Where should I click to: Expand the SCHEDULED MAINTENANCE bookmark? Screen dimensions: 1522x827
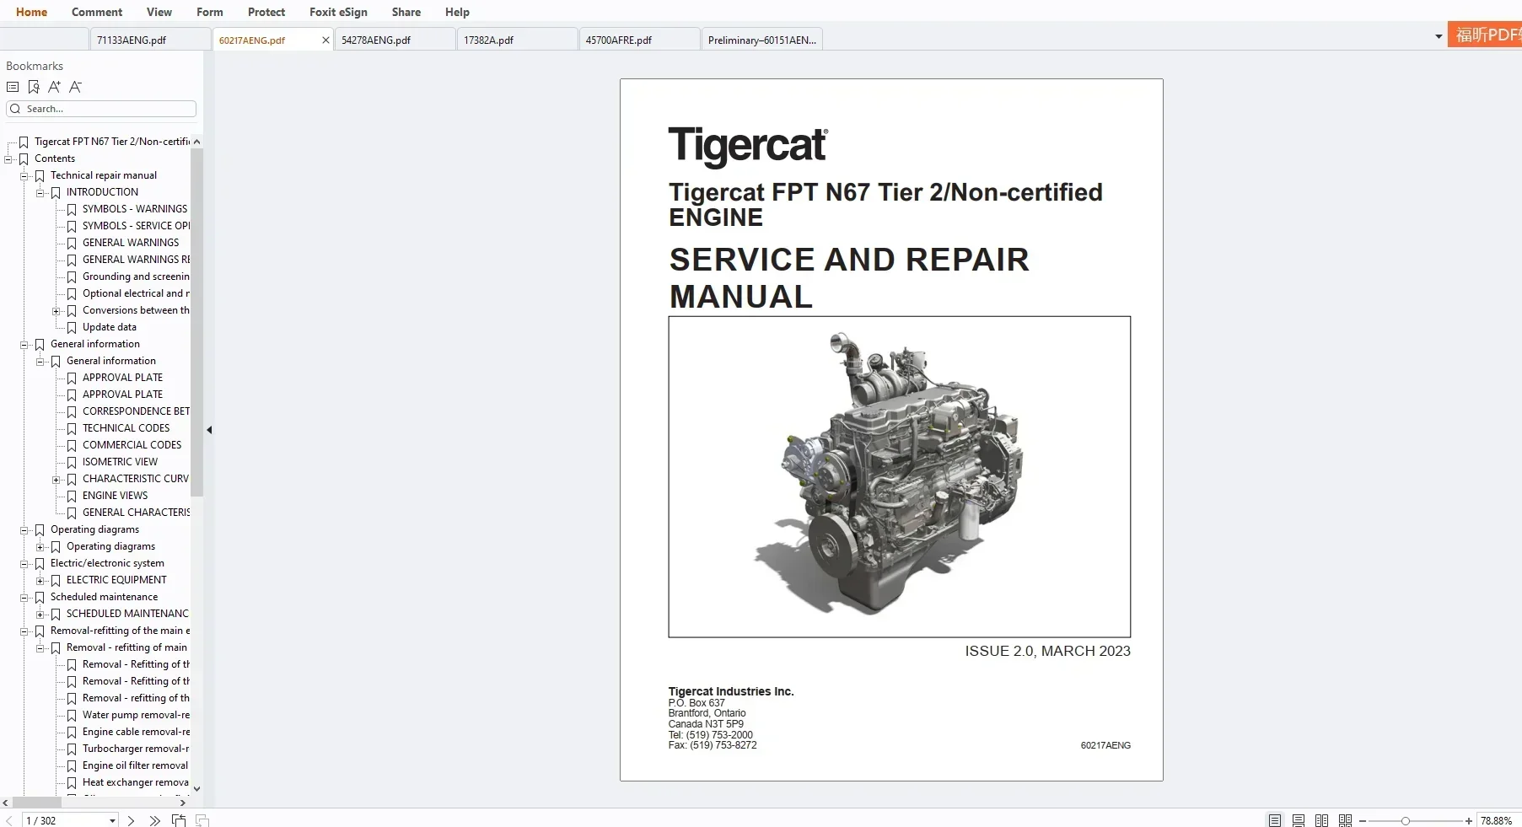tap(40, 614)
